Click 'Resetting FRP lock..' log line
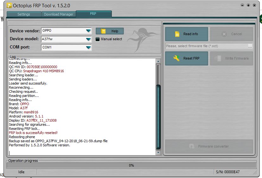This screenshot has width=262, height=178. (24, 129)
